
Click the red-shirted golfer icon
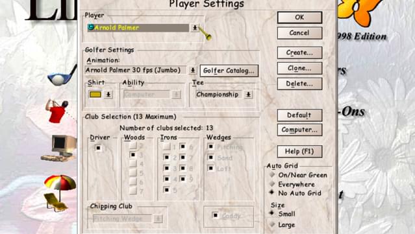pyautogui.click(x=58, y=111)
